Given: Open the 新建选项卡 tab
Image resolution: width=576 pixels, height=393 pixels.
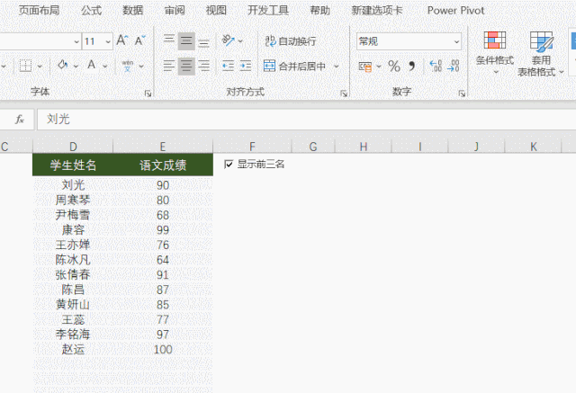Looking at the screenshot, I should 377,10.
